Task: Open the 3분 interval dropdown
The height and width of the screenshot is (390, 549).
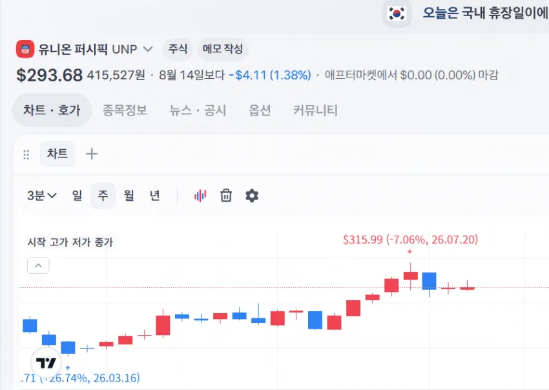Action: 42,196
